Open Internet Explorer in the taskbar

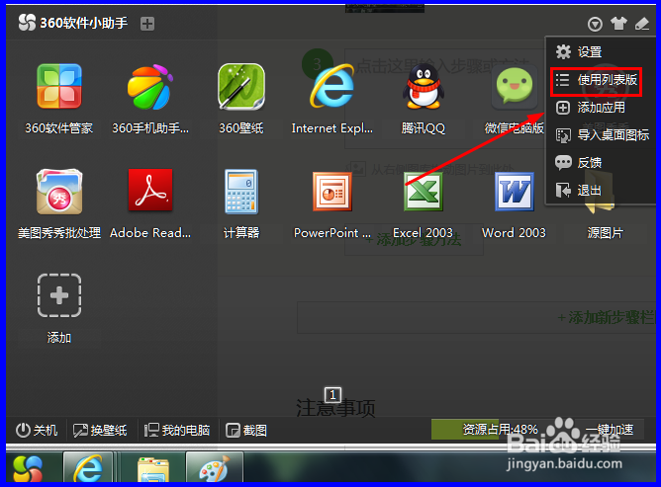click(x=88, y=468)
